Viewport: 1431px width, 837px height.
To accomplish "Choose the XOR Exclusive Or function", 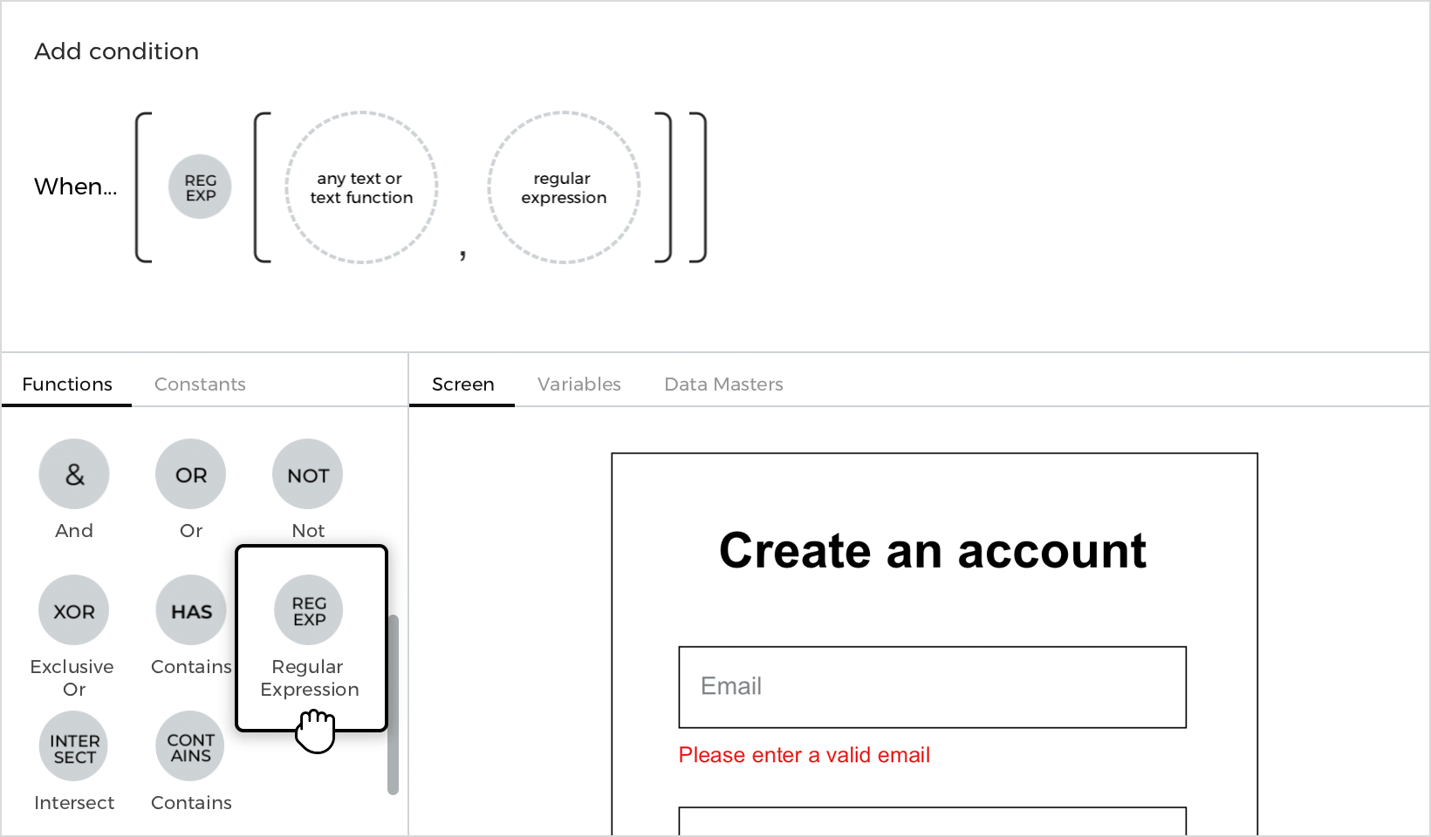I will pos(74,610).
